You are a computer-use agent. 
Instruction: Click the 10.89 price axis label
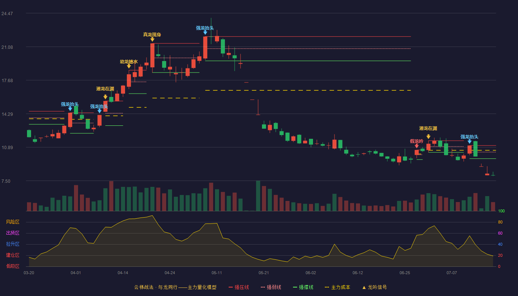click(7, 148)
